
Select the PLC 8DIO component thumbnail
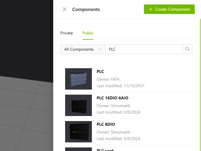pyautogui.click(x=78, y=132)
